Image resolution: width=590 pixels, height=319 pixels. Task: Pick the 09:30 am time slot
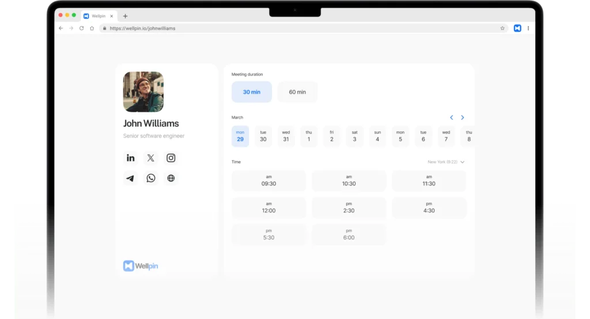[x=268, y=181]
